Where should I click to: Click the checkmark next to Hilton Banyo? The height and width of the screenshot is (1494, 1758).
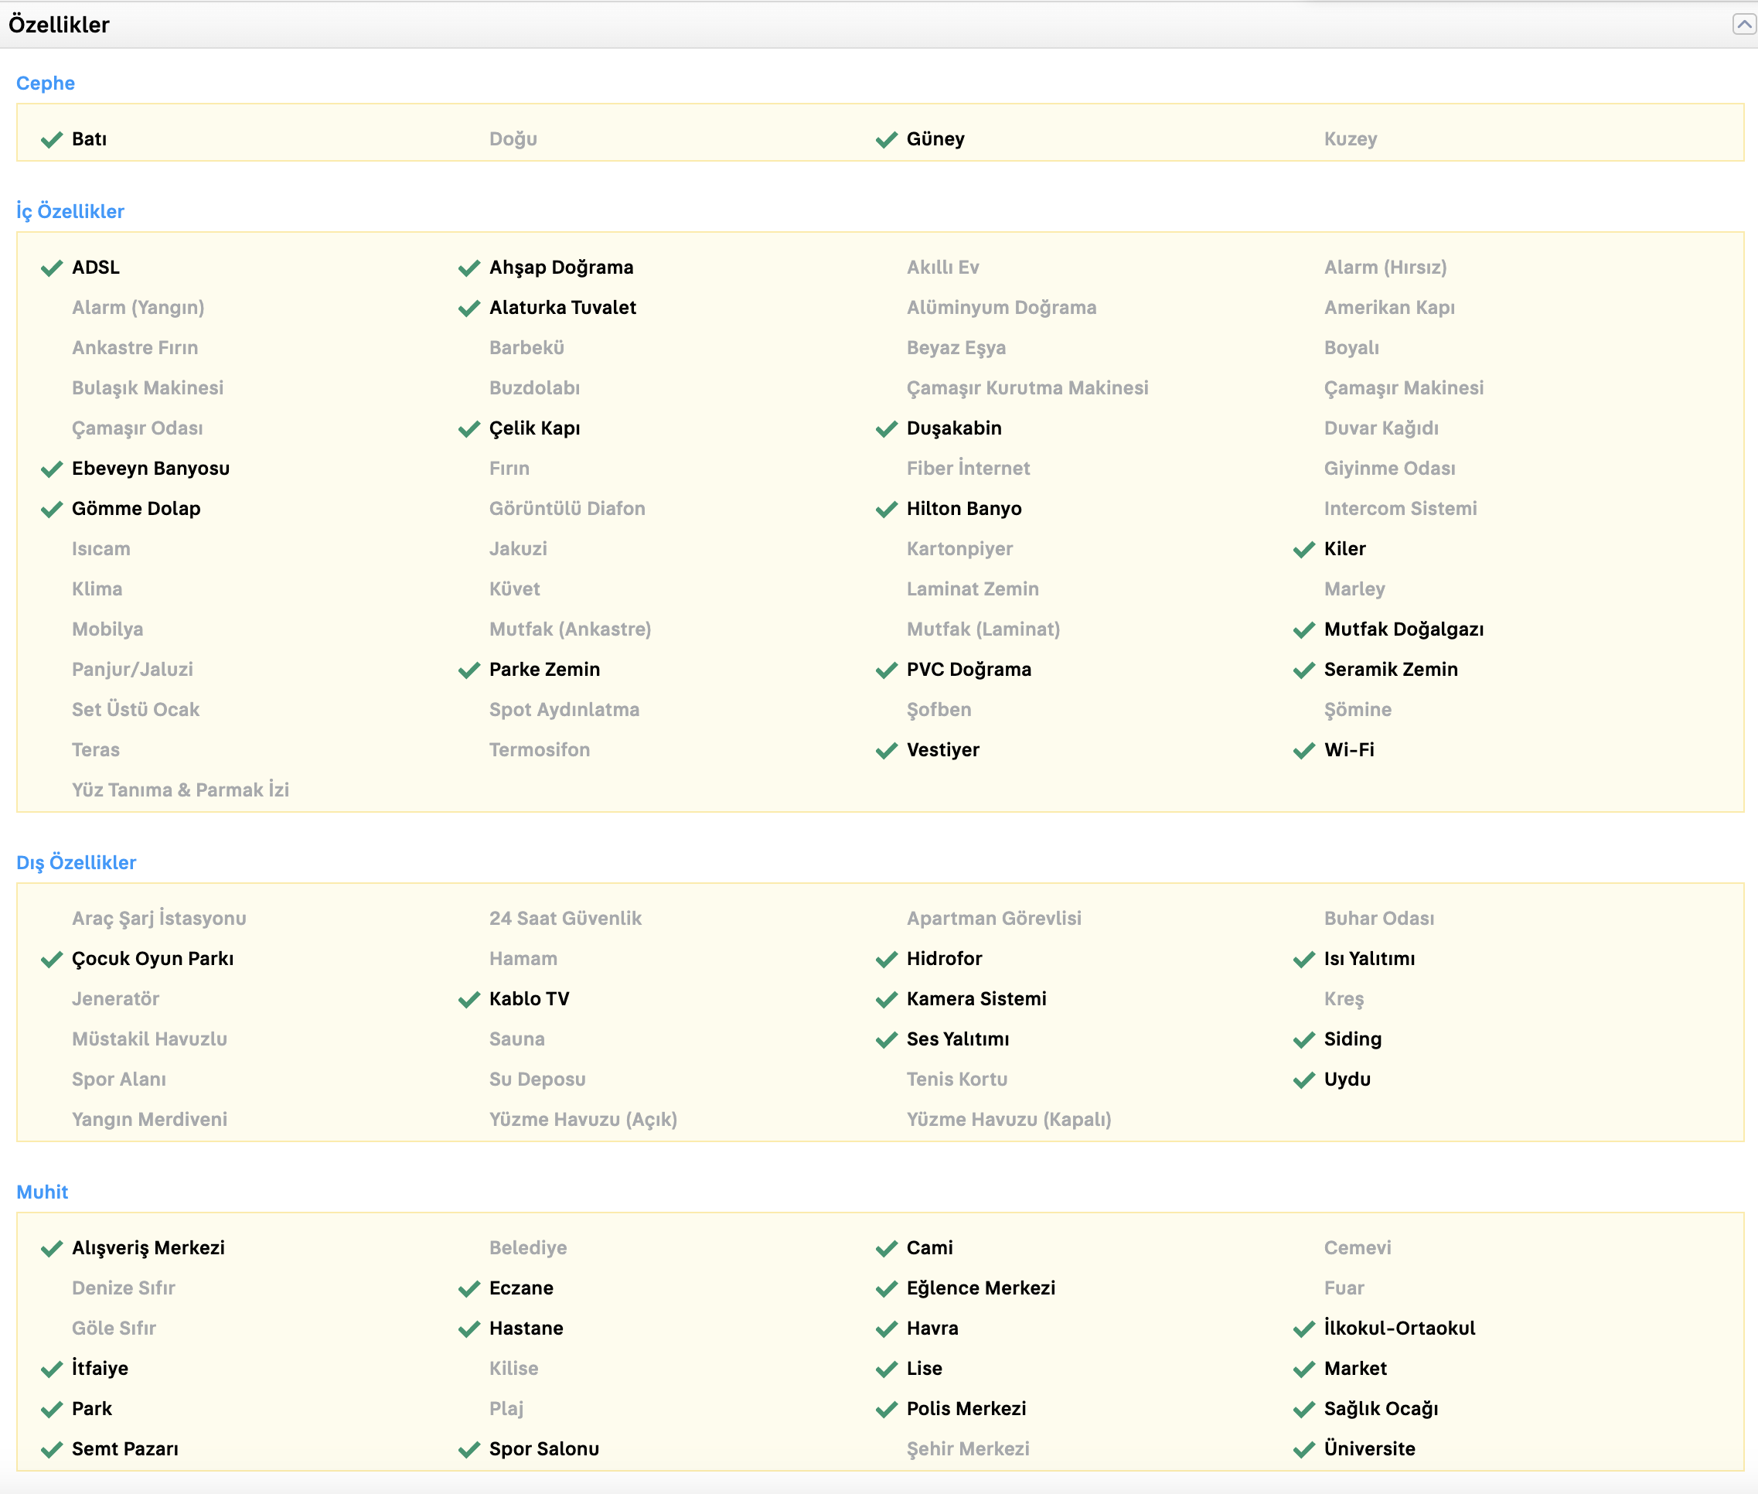coord(886,510)
